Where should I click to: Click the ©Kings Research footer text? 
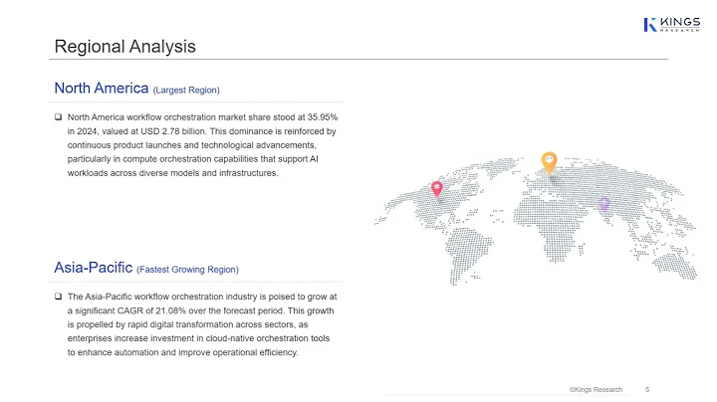(x=596, y=390)
